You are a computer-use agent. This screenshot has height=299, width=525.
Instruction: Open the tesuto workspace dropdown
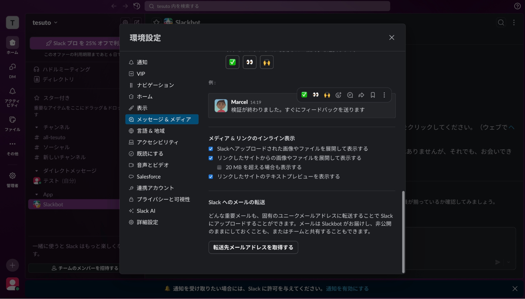(45, 23)
